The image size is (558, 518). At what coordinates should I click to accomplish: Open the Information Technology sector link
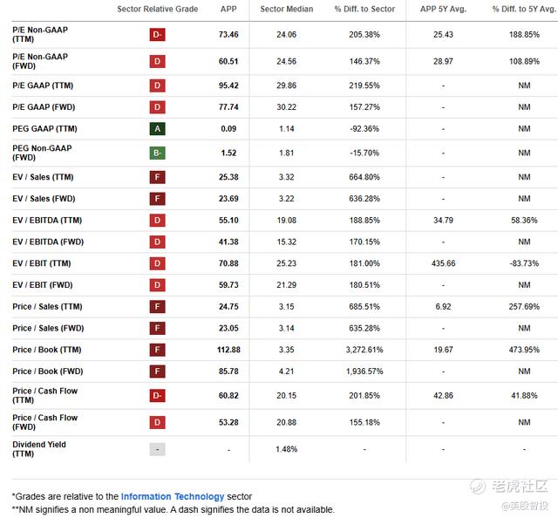[173, 496]
